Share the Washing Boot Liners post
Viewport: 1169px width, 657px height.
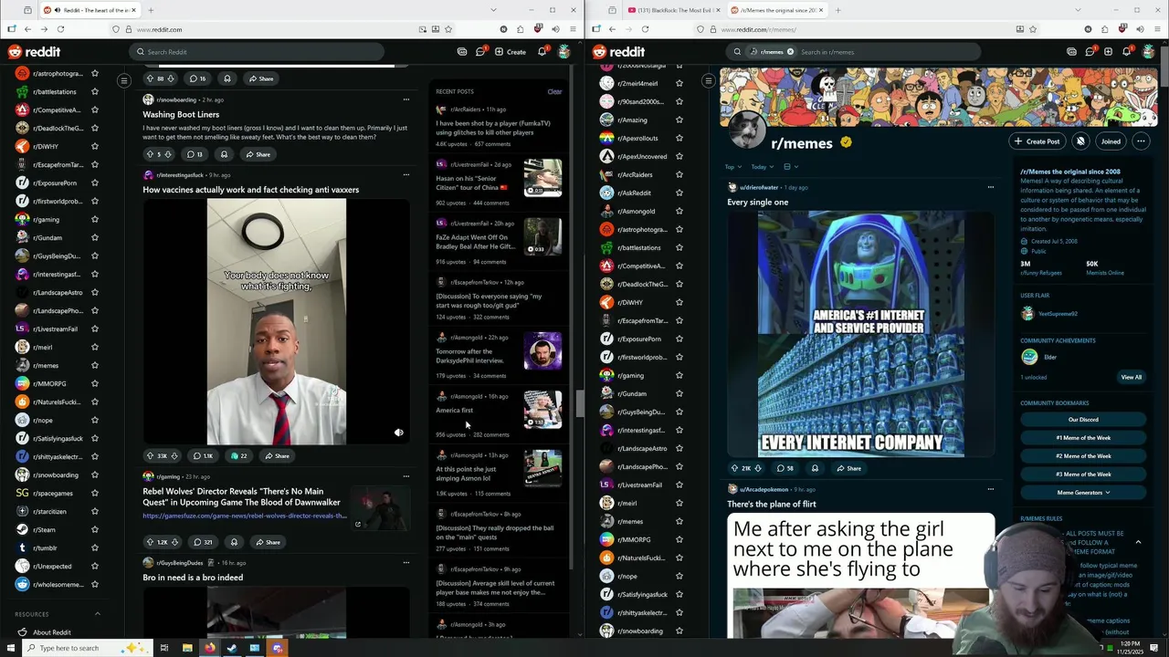click(258, 154)
